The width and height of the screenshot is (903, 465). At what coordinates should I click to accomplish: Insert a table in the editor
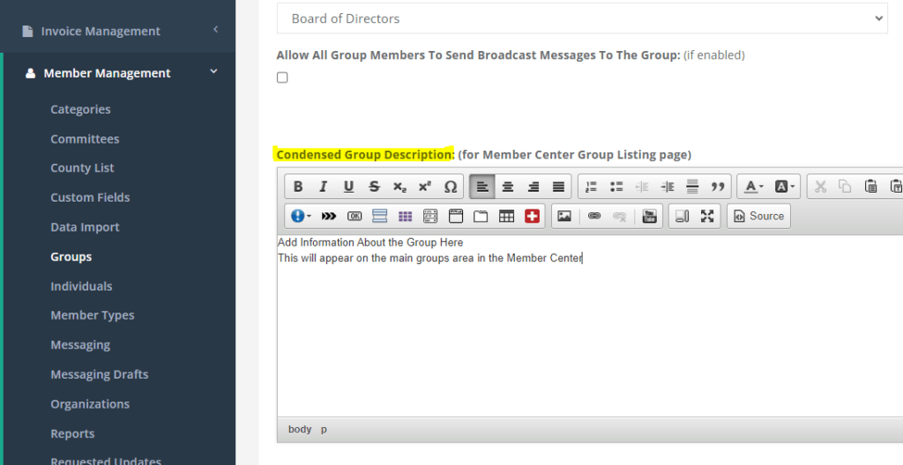coord(507,216)
